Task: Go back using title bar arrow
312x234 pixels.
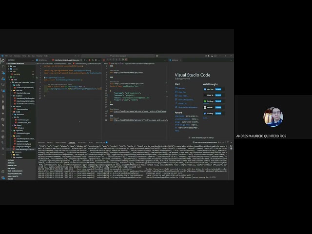Action: 75,56
